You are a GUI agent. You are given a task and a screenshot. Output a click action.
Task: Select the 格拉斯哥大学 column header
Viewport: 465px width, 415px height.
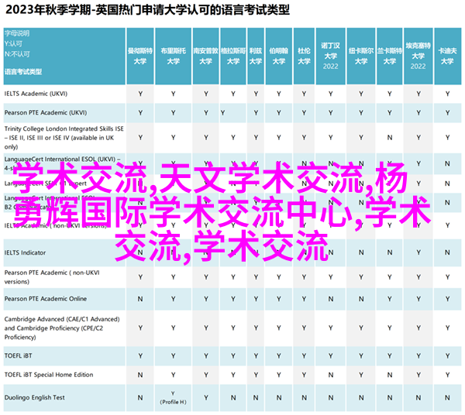pyautogui.click(x=233, y=56)
